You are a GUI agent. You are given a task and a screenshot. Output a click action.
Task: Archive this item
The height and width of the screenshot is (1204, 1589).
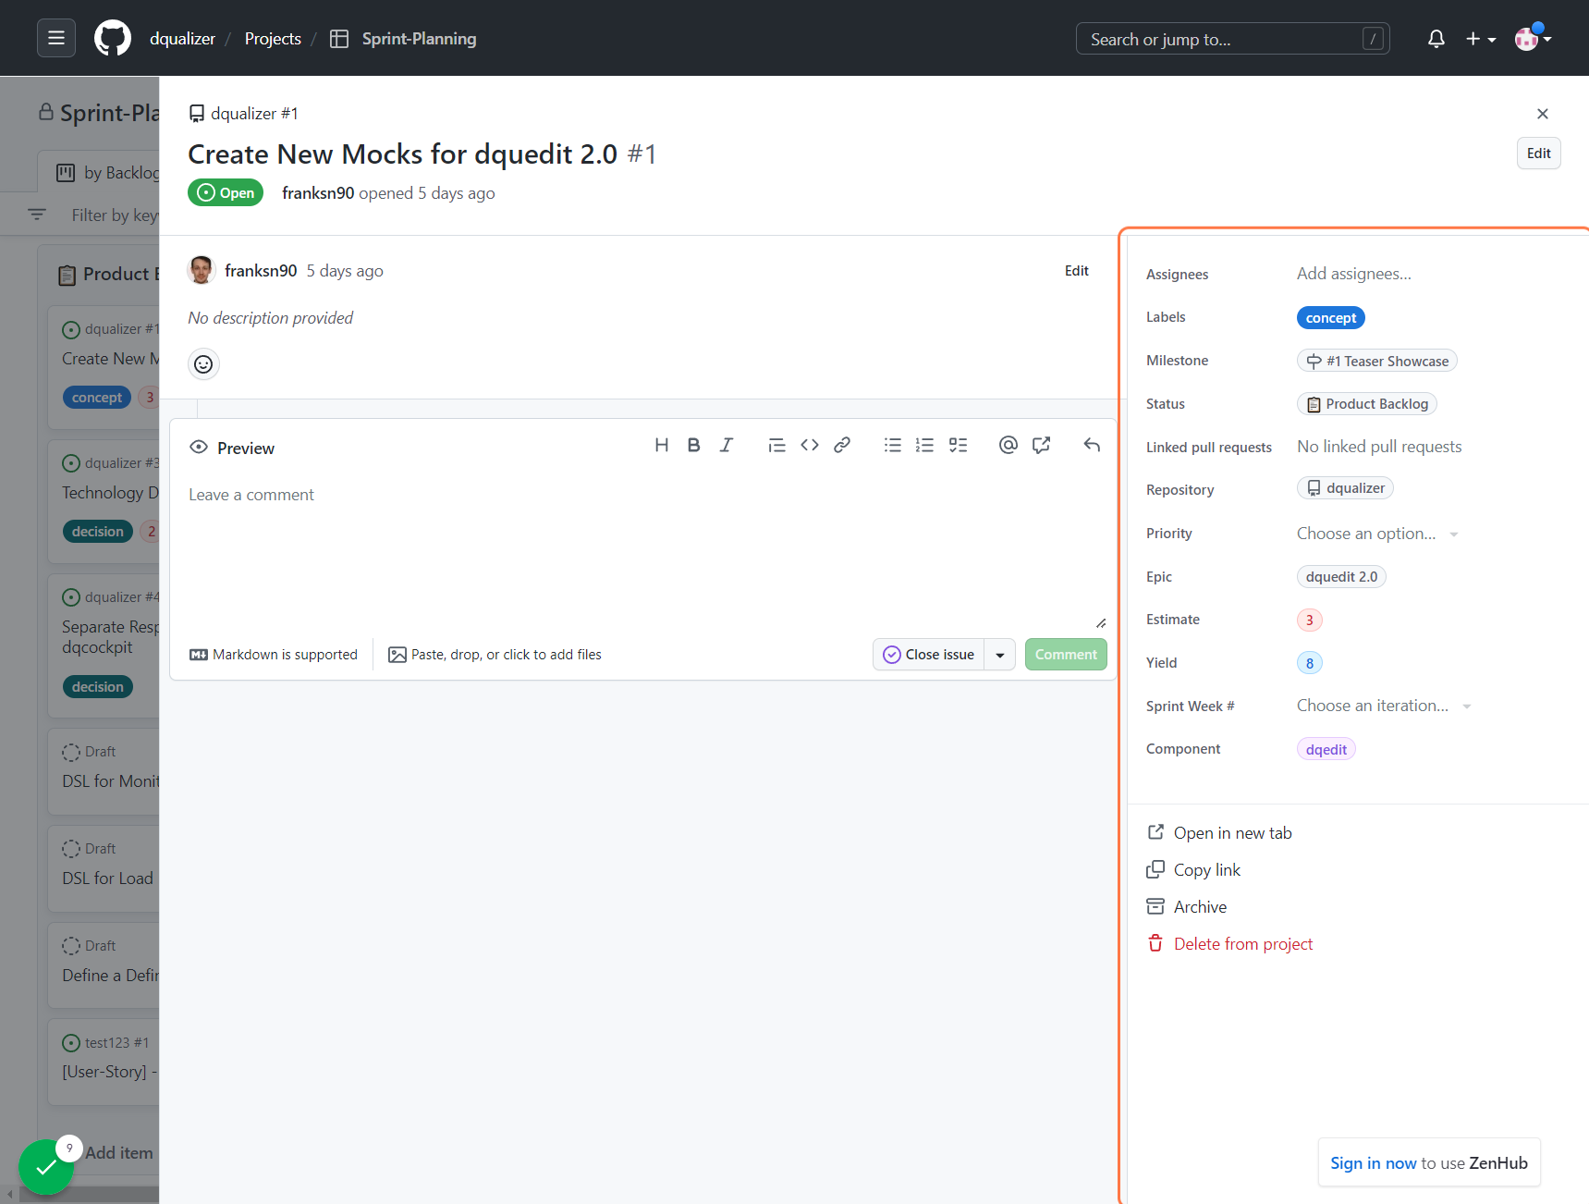coord(1187,907)
